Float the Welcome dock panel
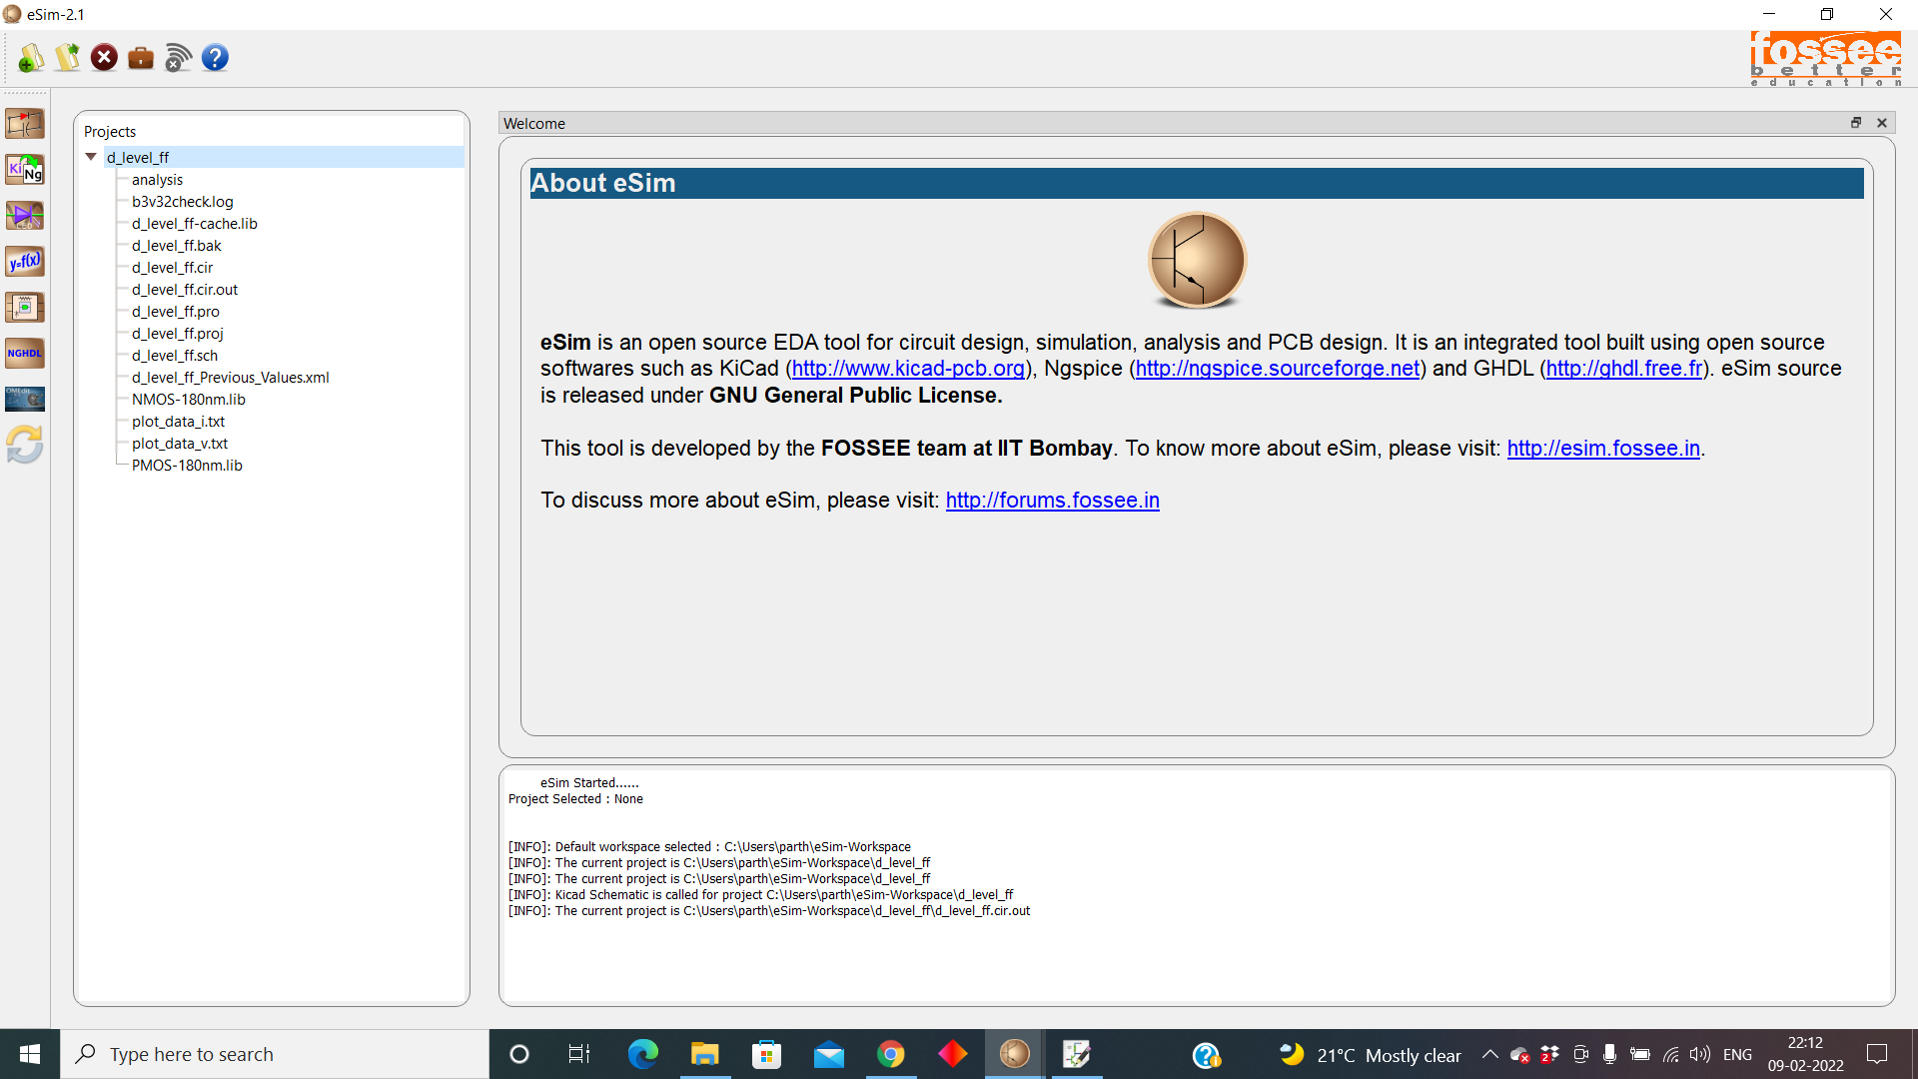The width and height of the screenshot is (1918, 1079). pyautogui.click(x=1856, y=123)
